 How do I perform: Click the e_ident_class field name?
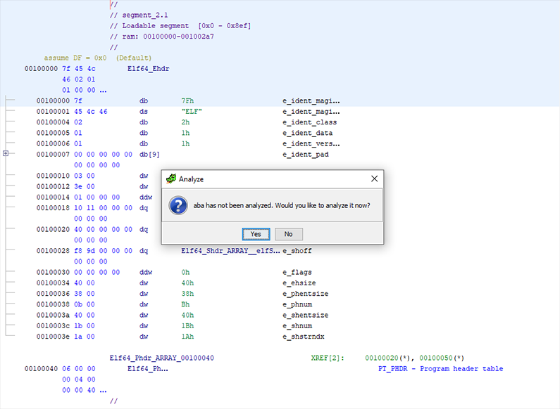click(311, 122)
